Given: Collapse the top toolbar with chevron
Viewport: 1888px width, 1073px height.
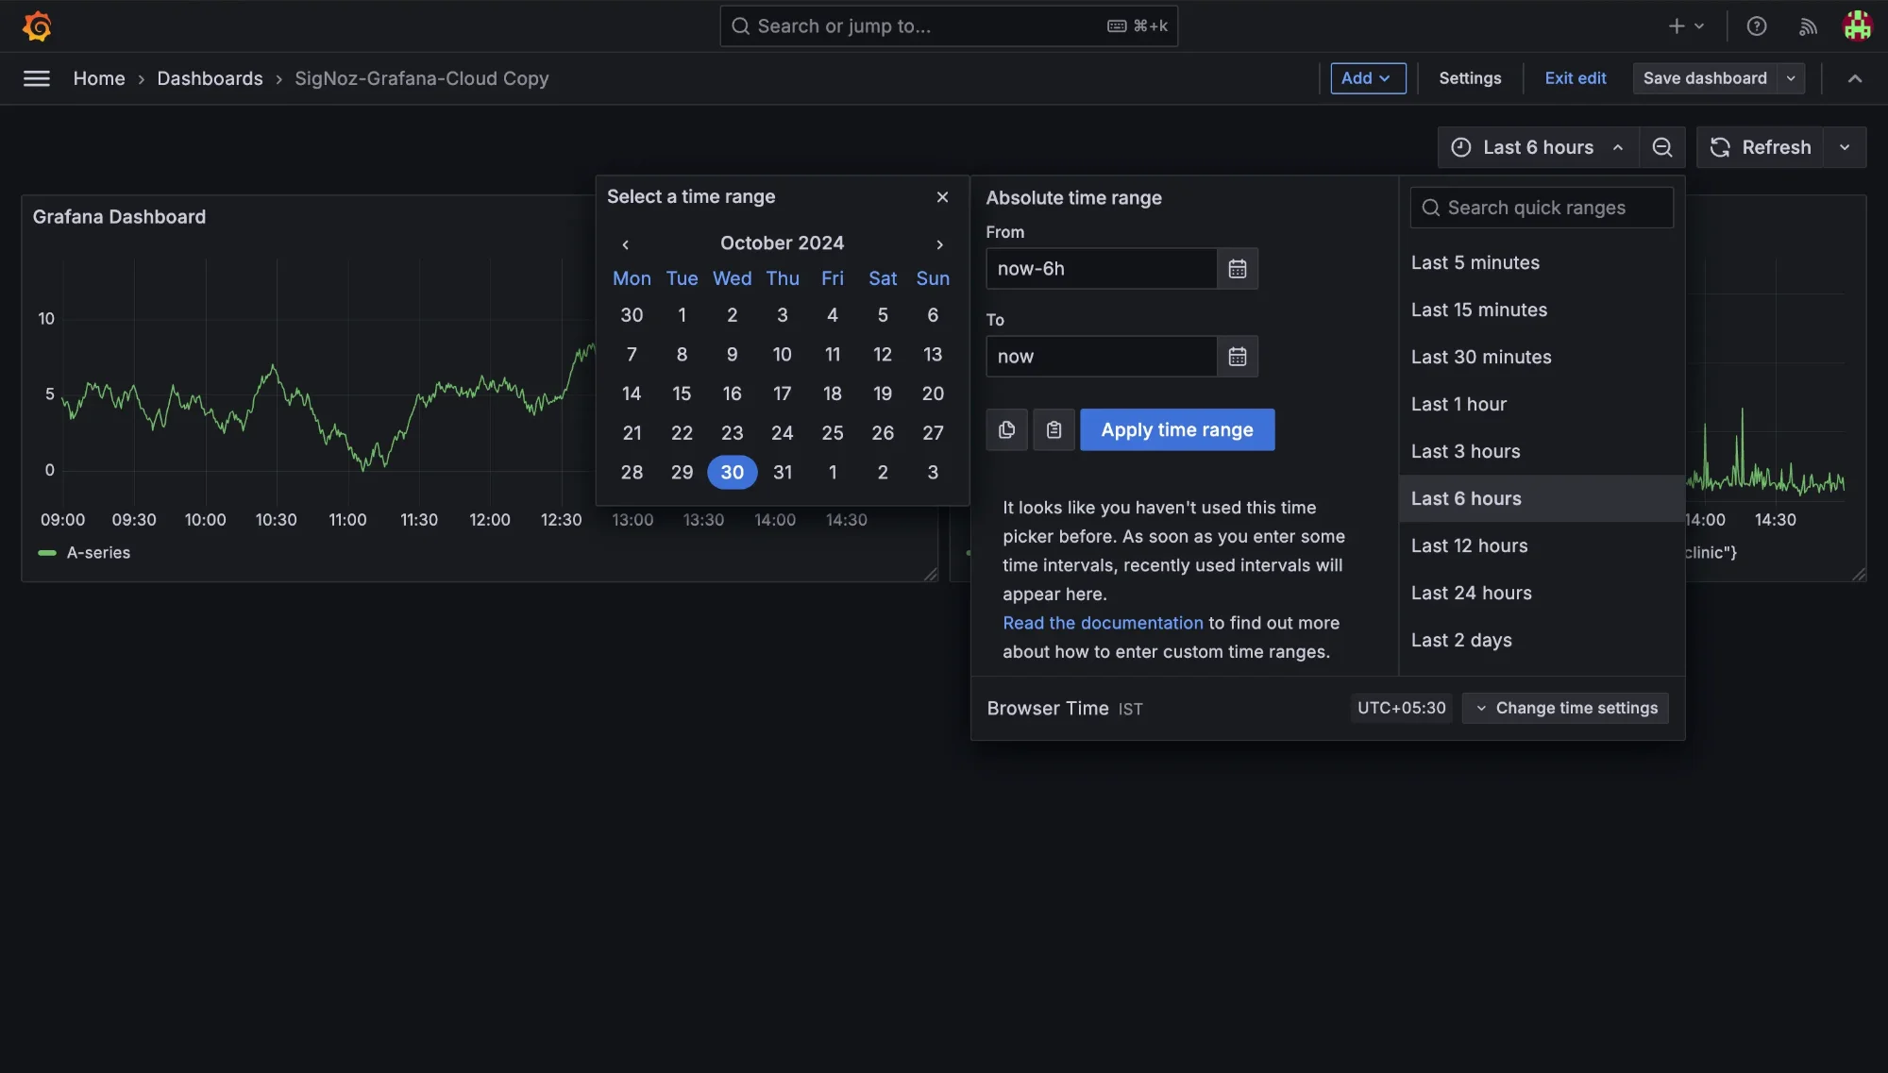Looking at the screenshot, I should (x=1855, y=78).
